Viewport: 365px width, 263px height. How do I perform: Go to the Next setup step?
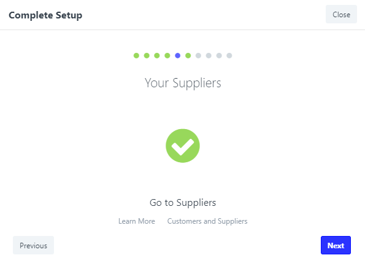pos(336,245)
